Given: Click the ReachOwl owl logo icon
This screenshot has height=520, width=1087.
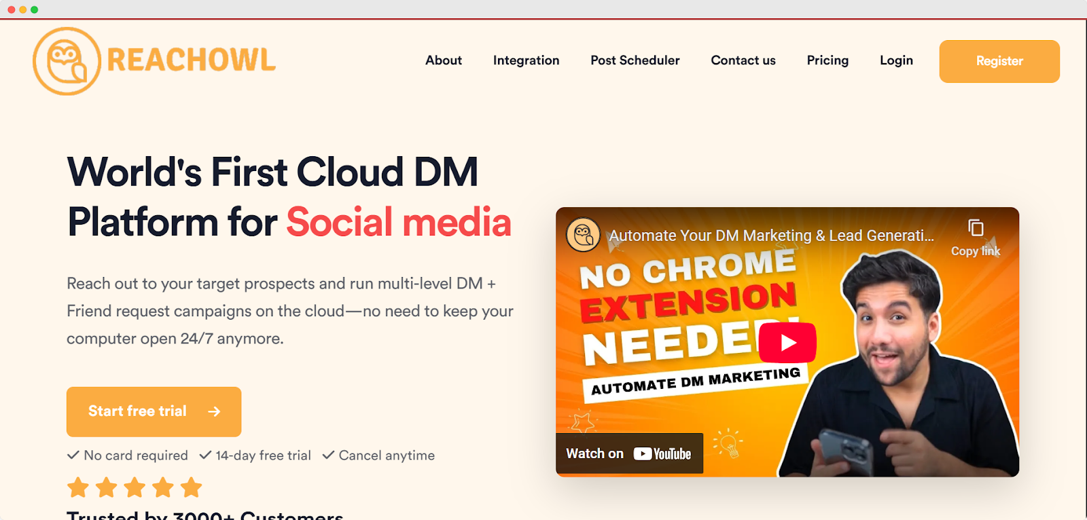Looking at the screenshot, I should (67, 61).
